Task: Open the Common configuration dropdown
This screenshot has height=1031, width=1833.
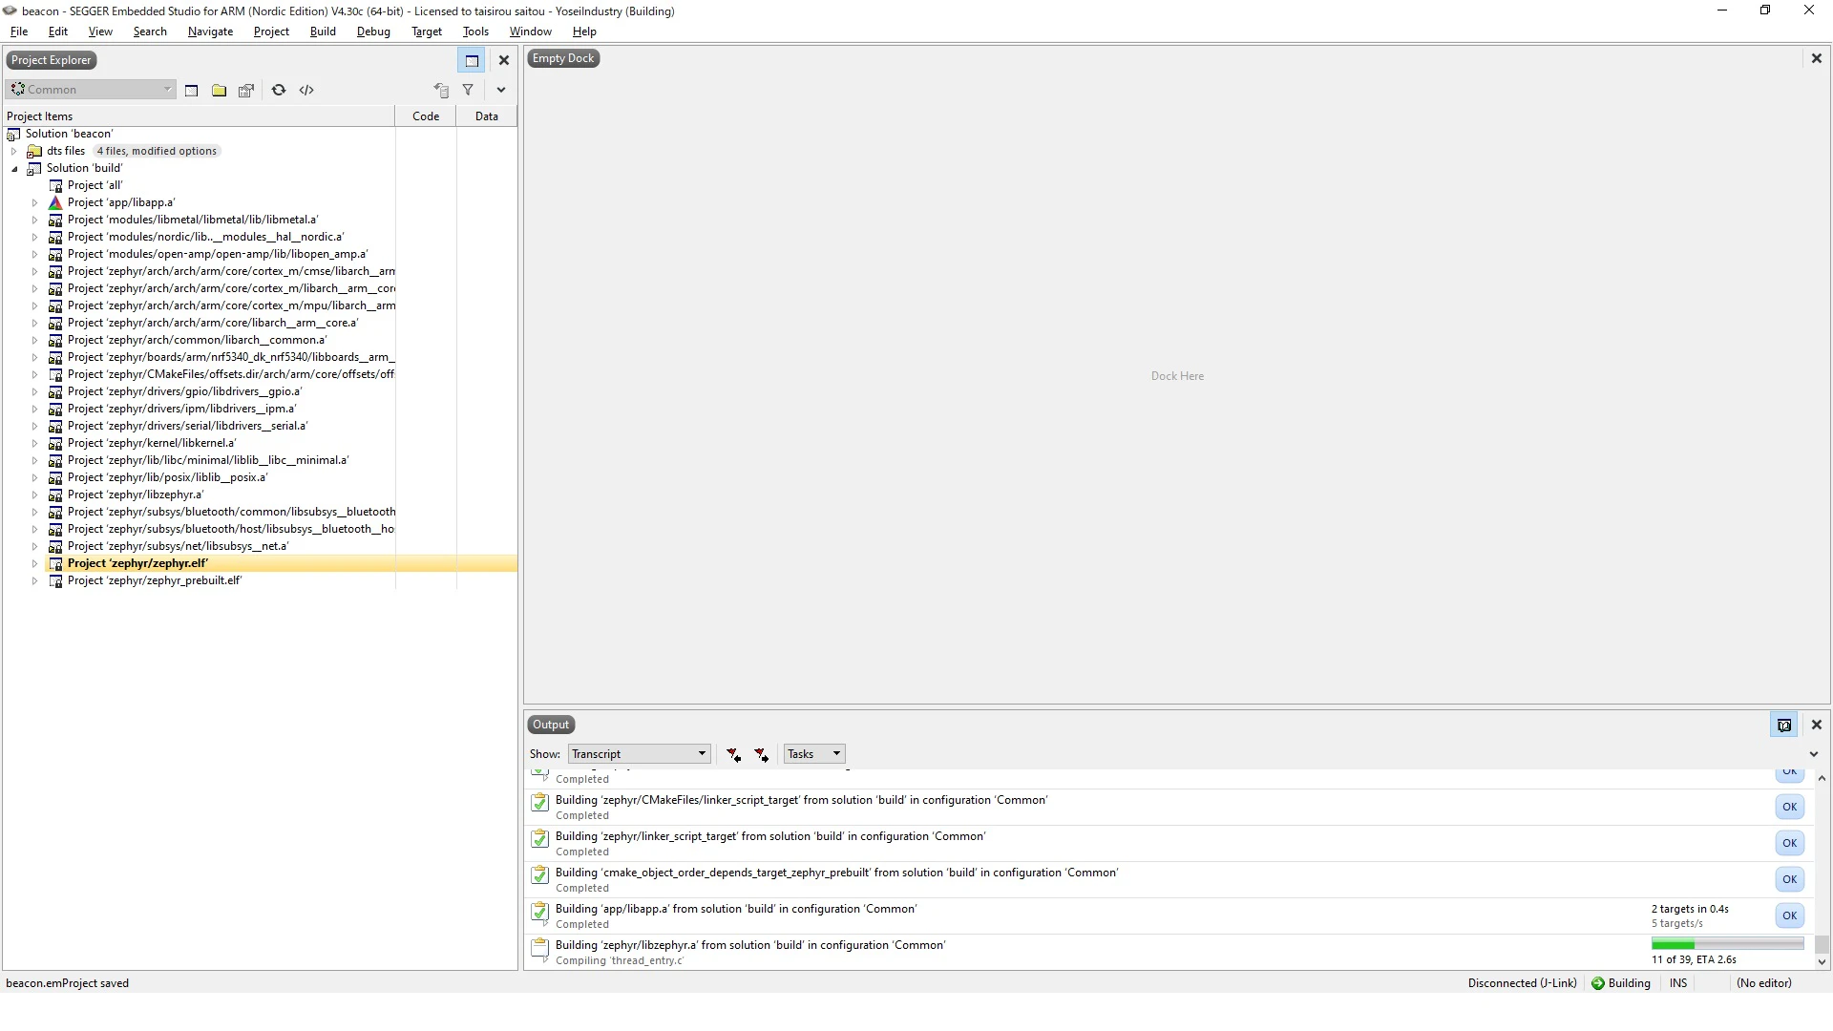Action: (x=91, y=90)
